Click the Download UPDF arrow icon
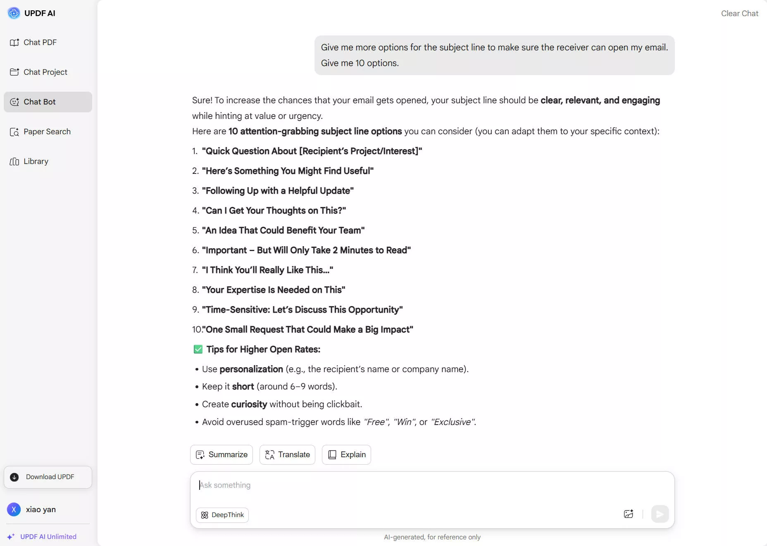767x546 pixels. coord(14,477)
